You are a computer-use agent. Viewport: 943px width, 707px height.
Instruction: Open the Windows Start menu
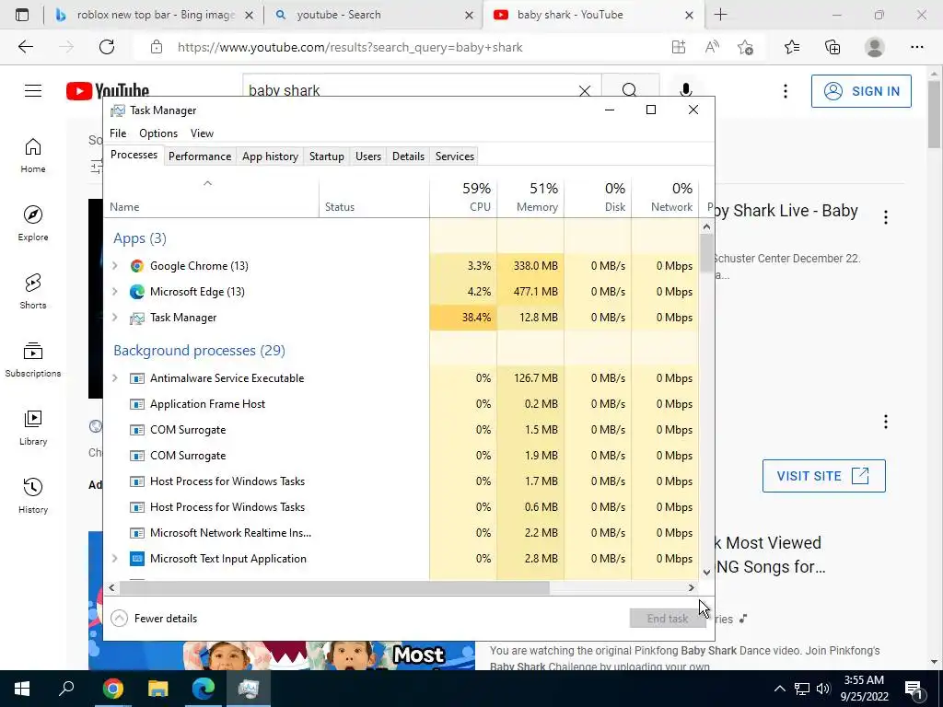(22, 689)
